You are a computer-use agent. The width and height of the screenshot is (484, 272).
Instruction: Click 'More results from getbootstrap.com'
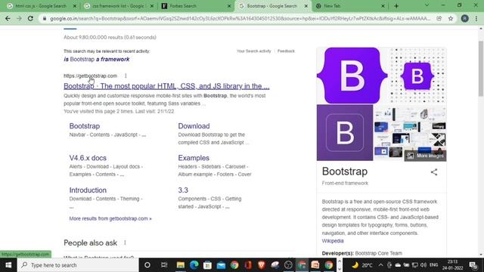110,218
